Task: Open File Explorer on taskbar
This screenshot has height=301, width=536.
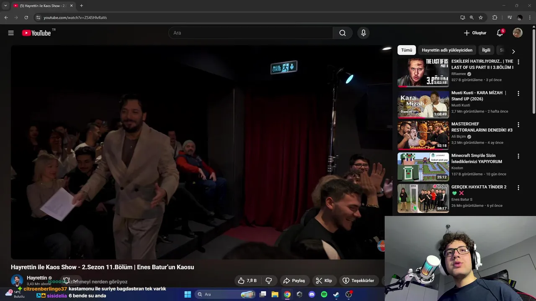Action: [275, 294]
